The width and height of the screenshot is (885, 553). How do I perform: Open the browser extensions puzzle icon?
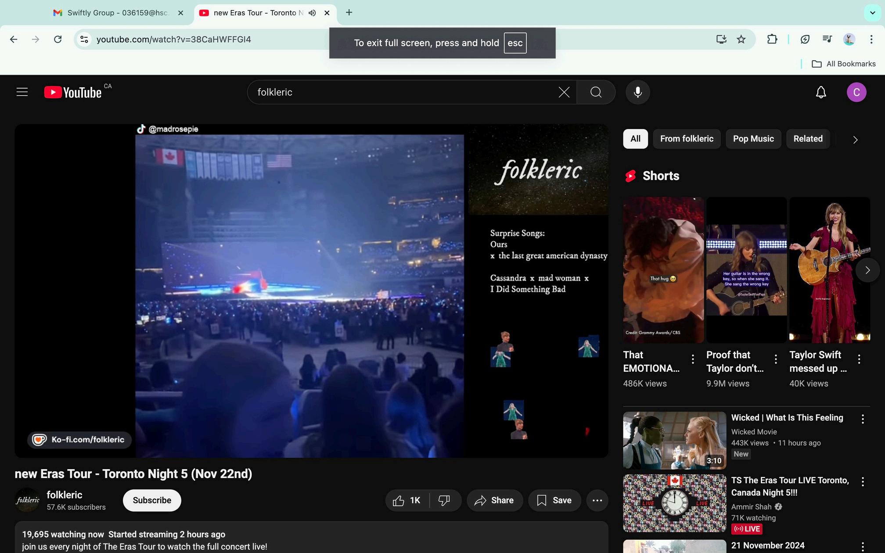(x=772, y=39)
